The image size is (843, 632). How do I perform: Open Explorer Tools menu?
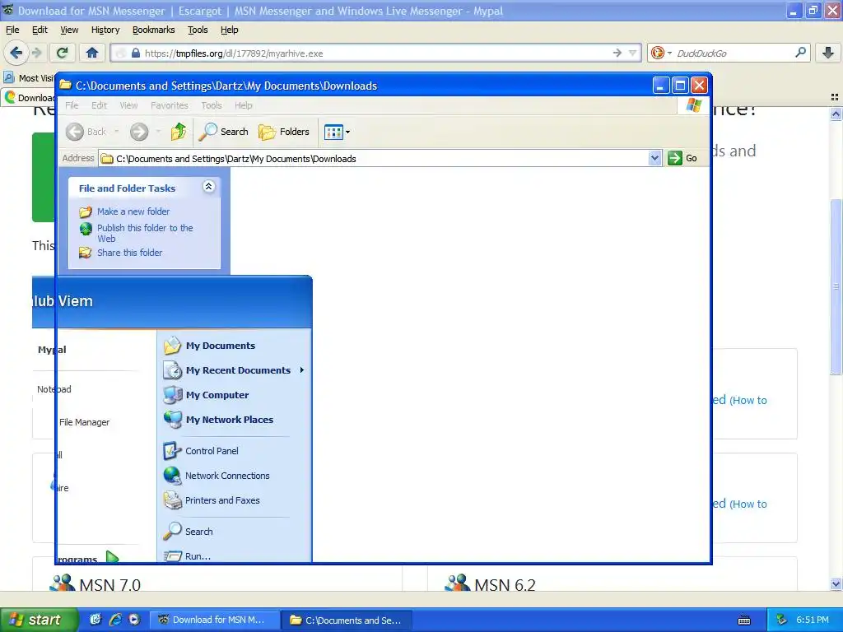pyautogui.click(x=212, y=105)
